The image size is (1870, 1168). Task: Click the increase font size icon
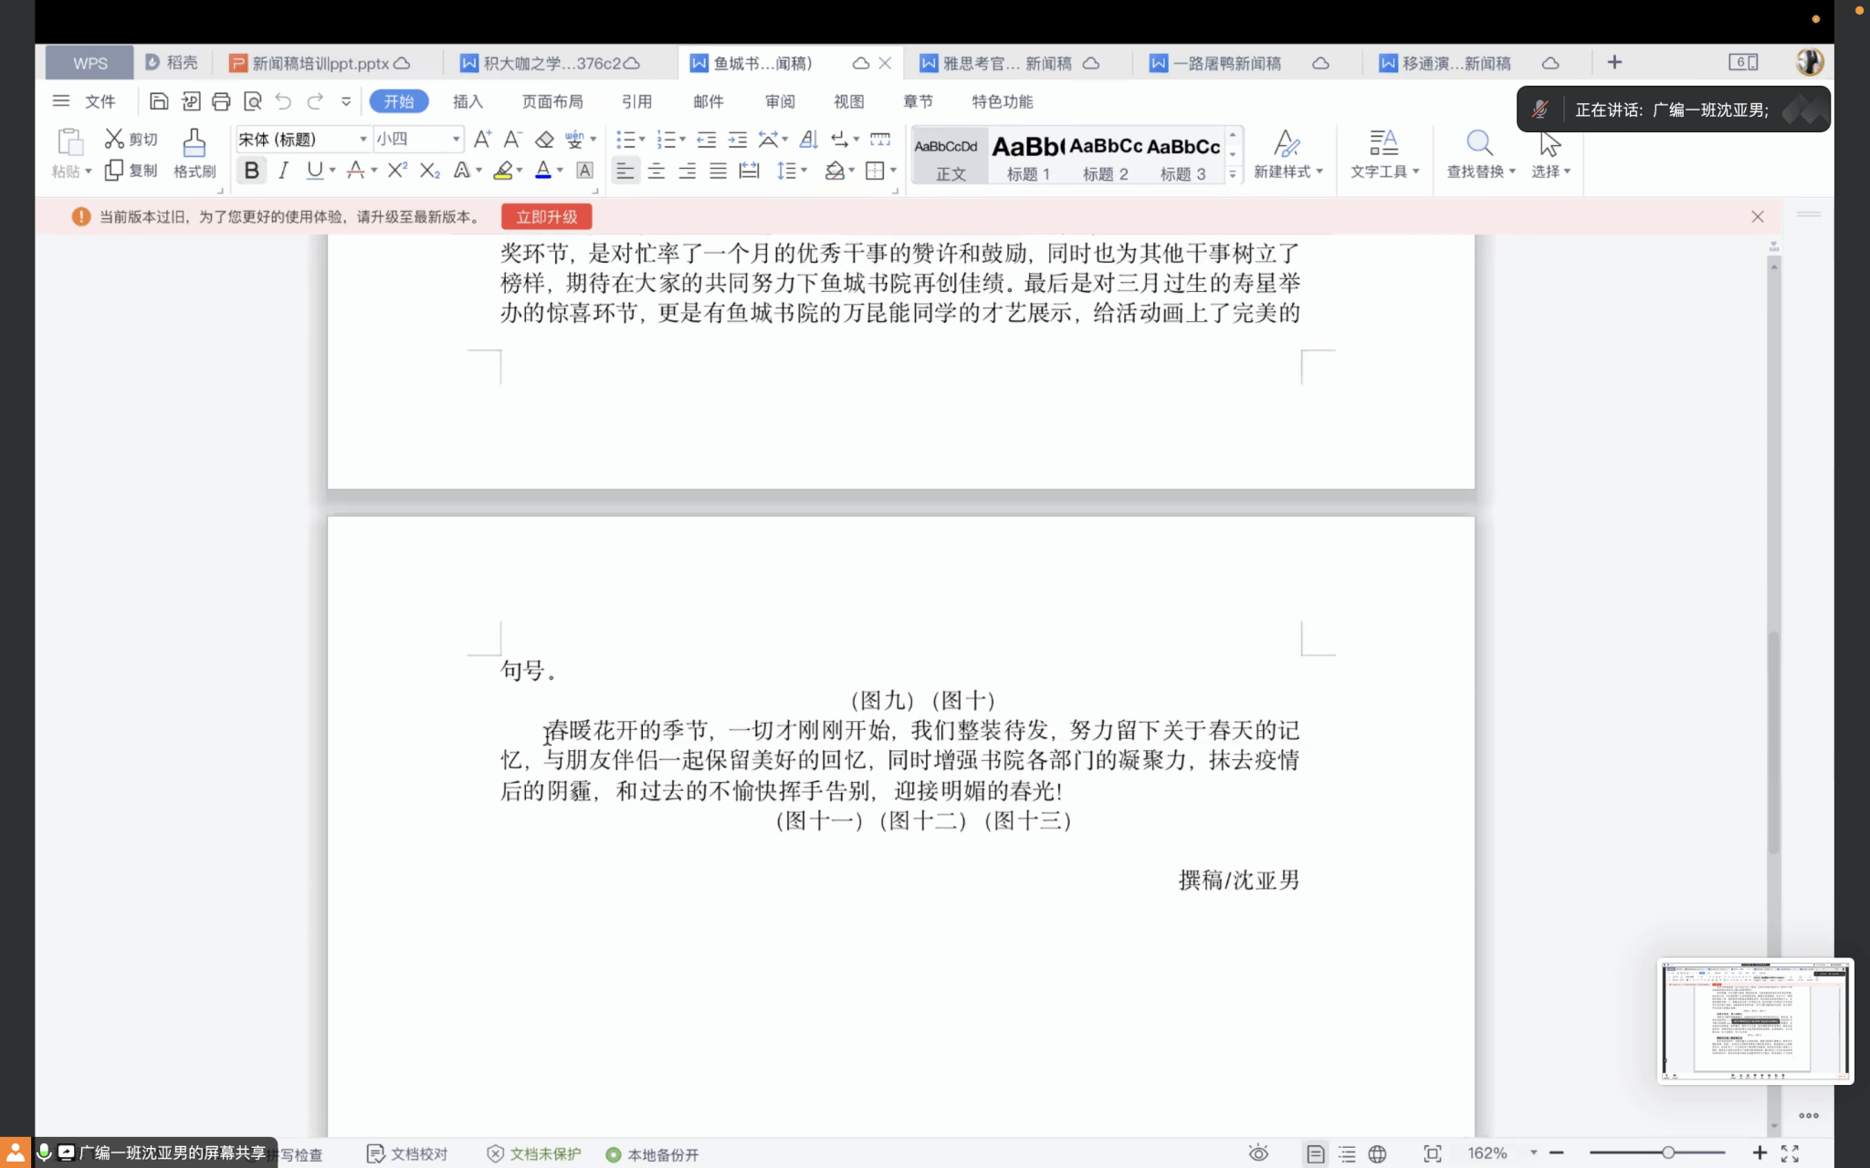[x=482, y=140]
